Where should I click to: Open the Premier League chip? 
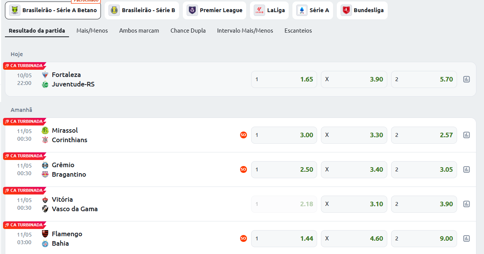[x=214, y=10]
